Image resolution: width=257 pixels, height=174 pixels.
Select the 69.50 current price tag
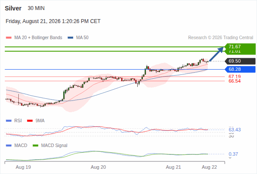tap(240, 61)
